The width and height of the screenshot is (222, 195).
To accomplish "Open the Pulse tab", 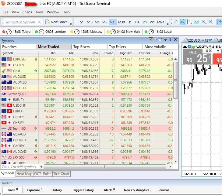I will pyautogui.click(x=47, y=174).
